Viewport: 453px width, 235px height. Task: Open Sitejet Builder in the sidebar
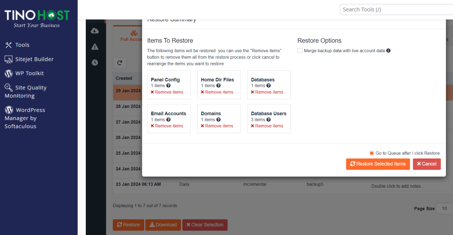coord(35,59)
